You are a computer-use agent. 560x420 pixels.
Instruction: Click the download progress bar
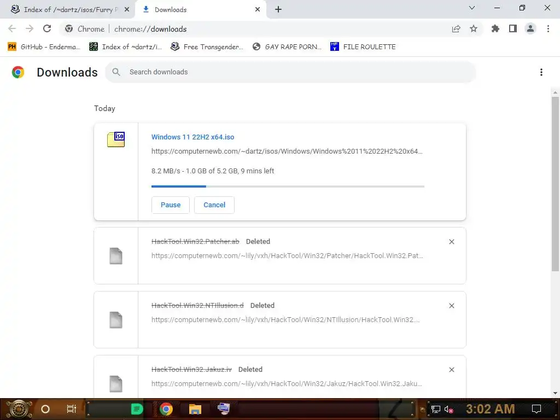[x=288, y=186]
